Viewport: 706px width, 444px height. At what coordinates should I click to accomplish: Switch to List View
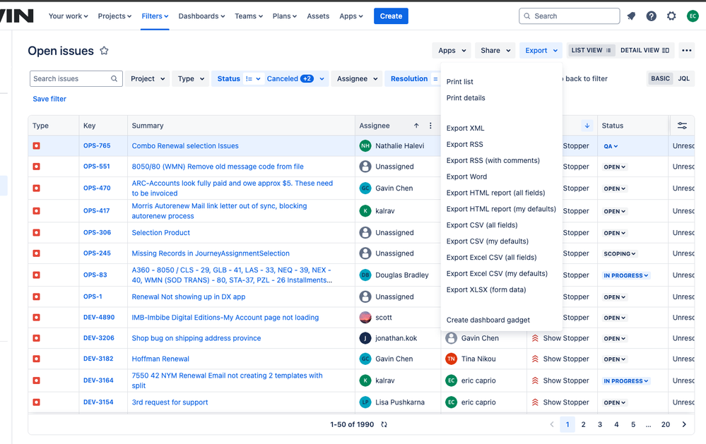coord(591,50)
